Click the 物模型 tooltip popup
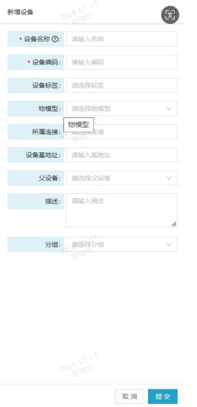 point(79,124)
